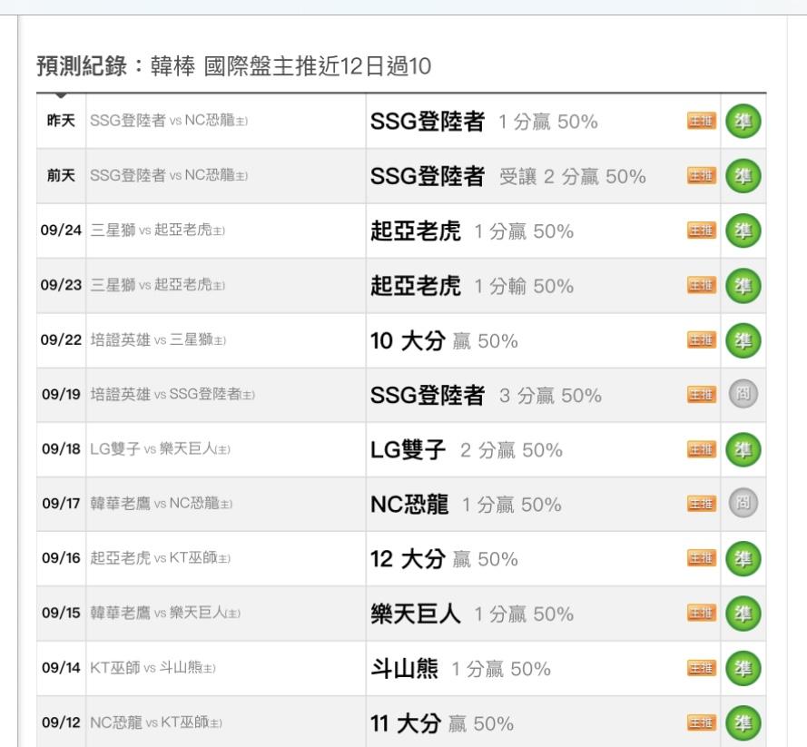Click the orange 主推 badge in the 09/18 row
Viewport: 807px width, 747px height.
click(702, 449)
